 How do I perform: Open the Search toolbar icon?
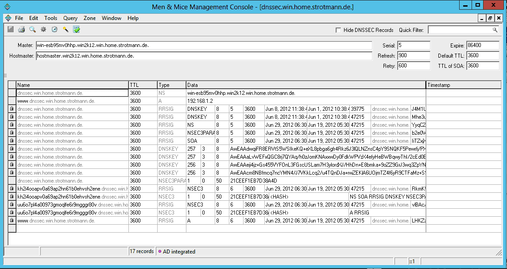pos(31,29)
